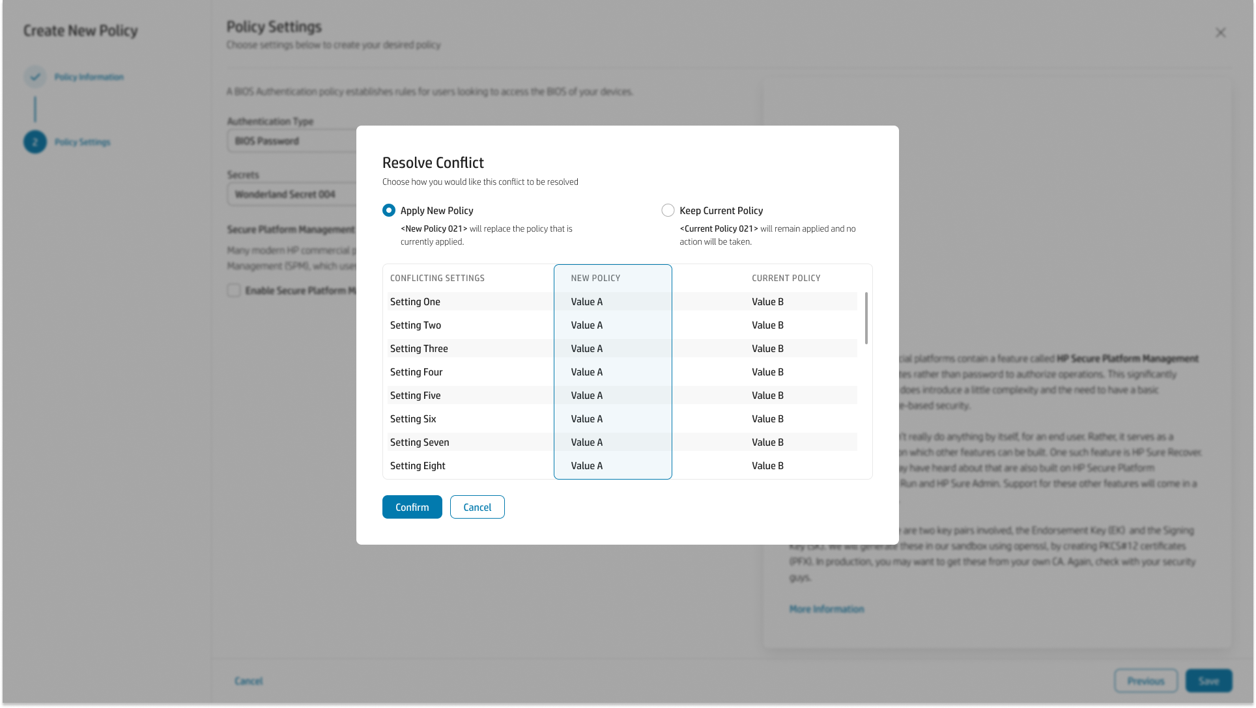Click the Previous button
Screen dimensions: 1256x708
[1146, 681]
